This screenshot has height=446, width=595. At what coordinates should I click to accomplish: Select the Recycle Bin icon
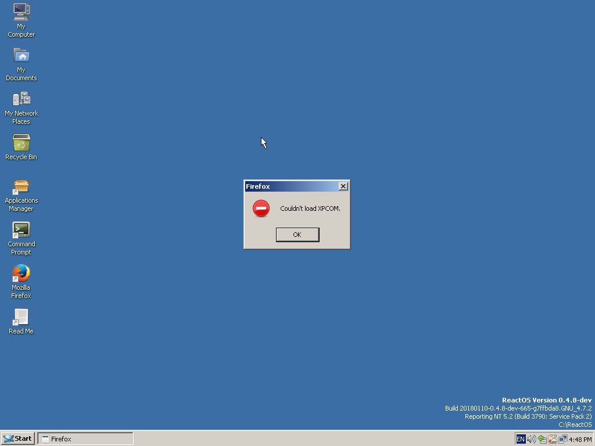click(21, 147)
